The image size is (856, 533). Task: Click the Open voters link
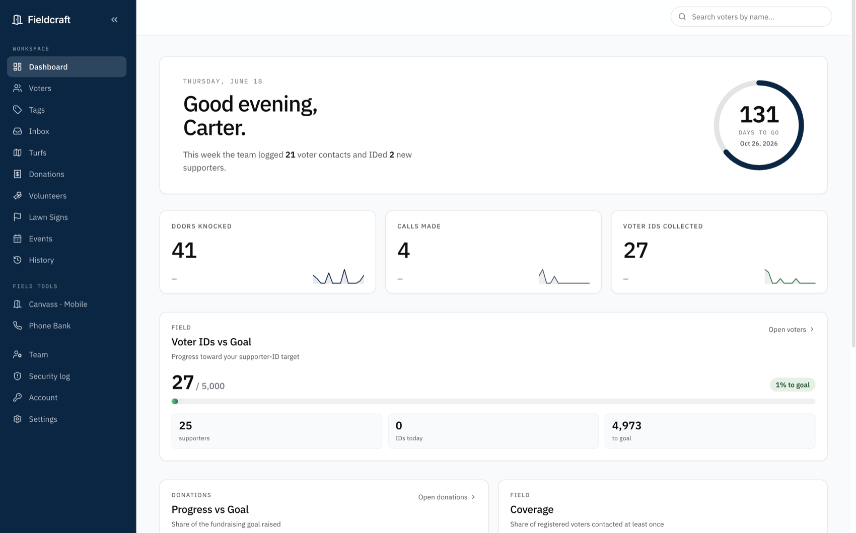click(x=791, y=330)
